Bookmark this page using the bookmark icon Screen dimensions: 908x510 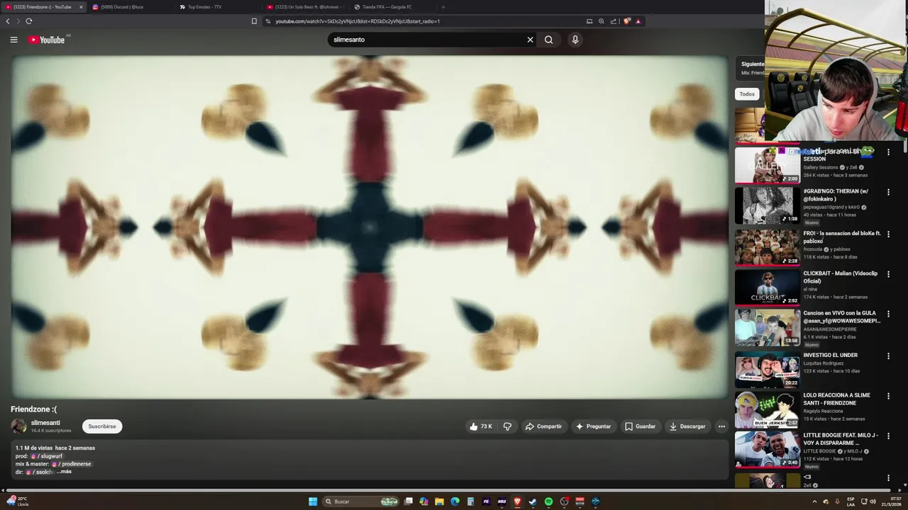[254, 21]
